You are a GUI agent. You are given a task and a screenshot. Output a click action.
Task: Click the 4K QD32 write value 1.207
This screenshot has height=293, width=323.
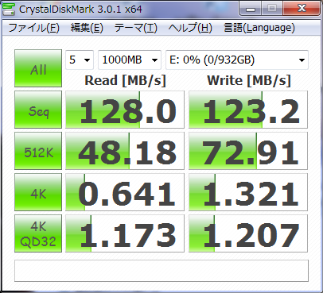click(x=248, y=233)
